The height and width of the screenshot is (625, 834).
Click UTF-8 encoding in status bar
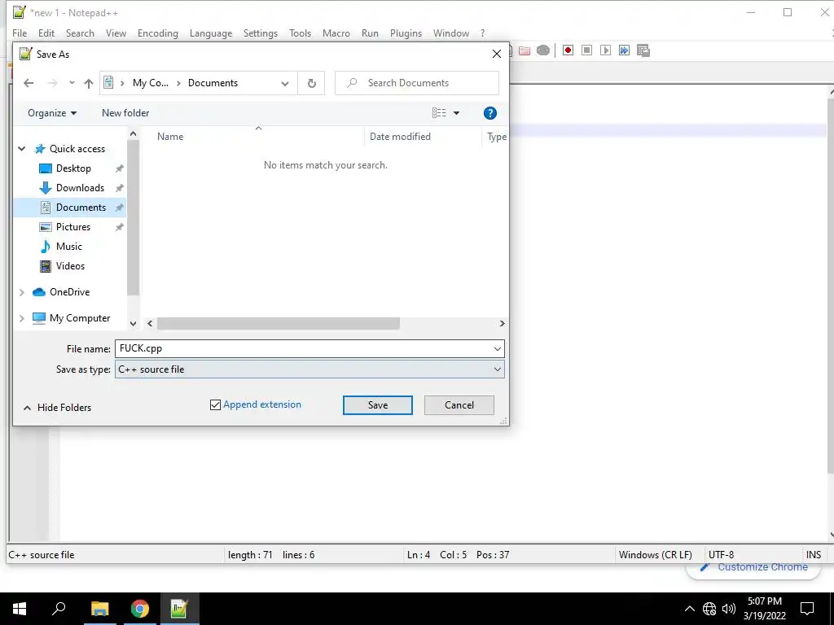tap(721, 555)
